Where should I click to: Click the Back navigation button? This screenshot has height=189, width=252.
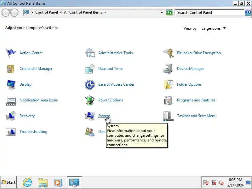tap(5, 13)
